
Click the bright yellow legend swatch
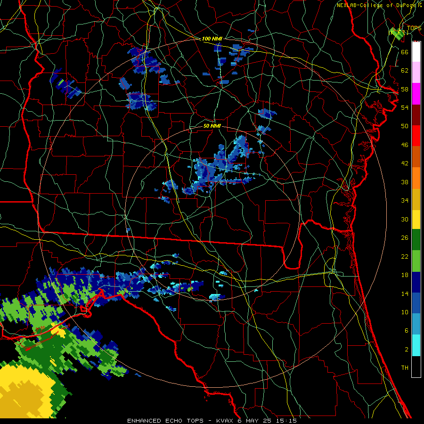point(416,220)
